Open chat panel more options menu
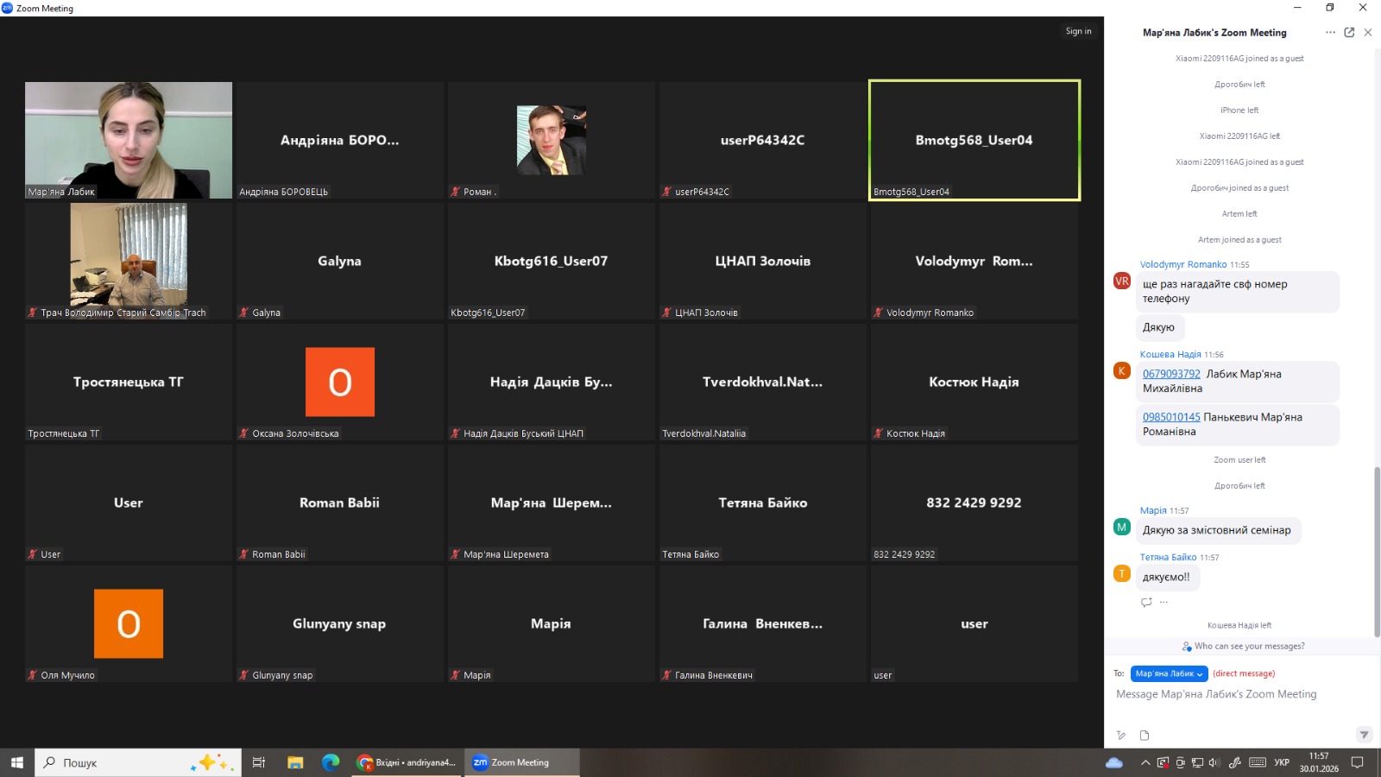The image size is (1381, 777). point(1330,33)
